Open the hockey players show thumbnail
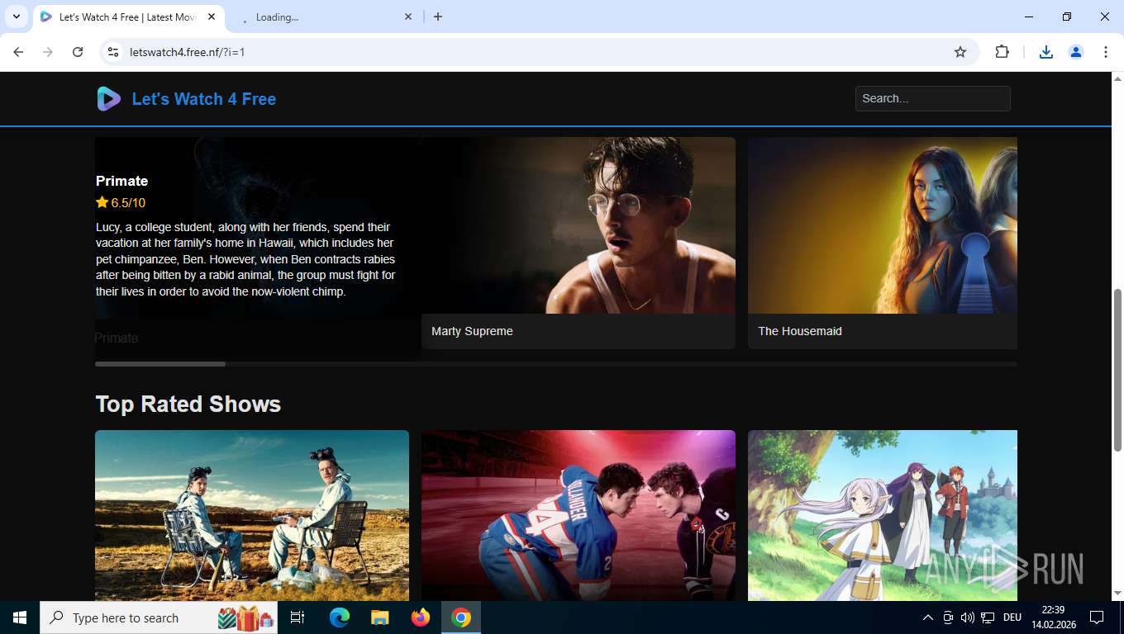The image size is (1124, 634). pyautogui.click(x=579, y=515)
